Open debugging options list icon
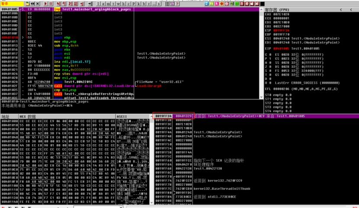The width and height of the screenshot is (359, 208). click(167, 4)
